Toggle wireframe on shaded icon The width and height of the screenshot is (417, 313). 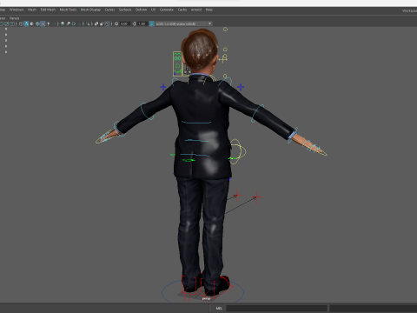[37, 23]
